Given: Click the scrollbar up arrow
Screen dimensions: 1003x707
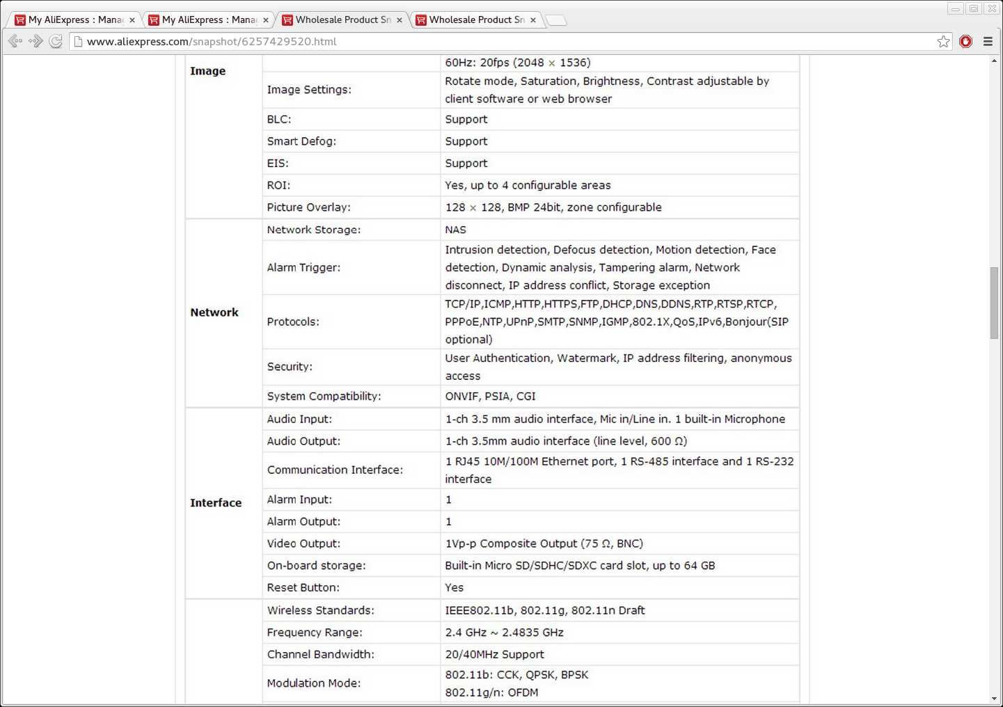Looking at the screenshot, I should click(994, 61).
